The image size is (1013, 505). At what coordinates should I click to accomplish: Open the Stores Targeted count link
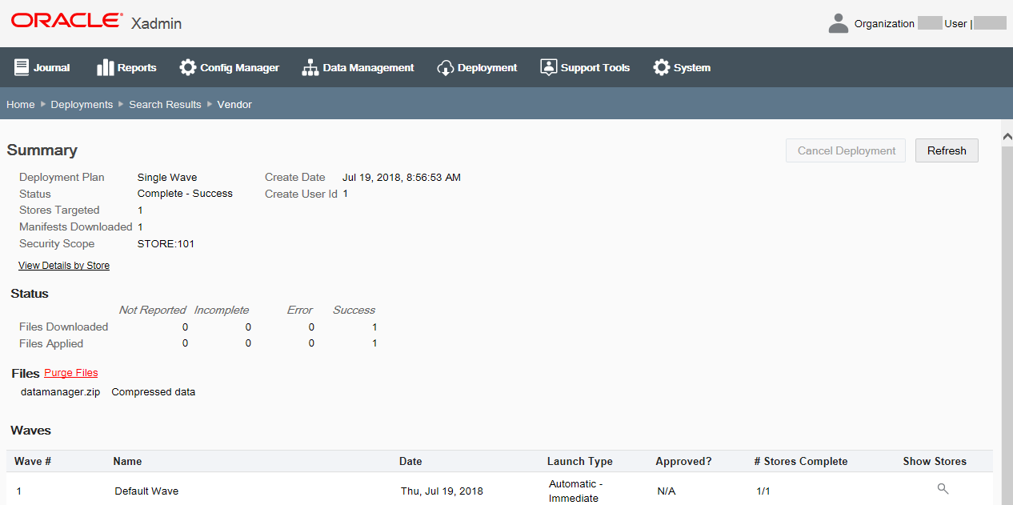140,210
